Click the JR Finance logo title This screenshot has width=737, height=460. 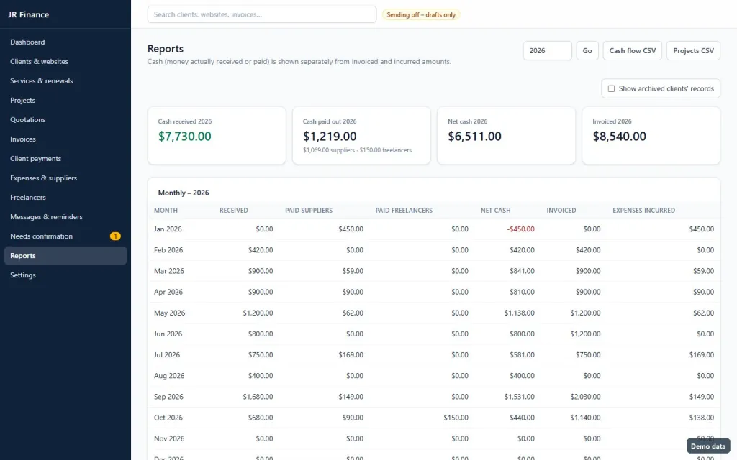tap(28, 14)
